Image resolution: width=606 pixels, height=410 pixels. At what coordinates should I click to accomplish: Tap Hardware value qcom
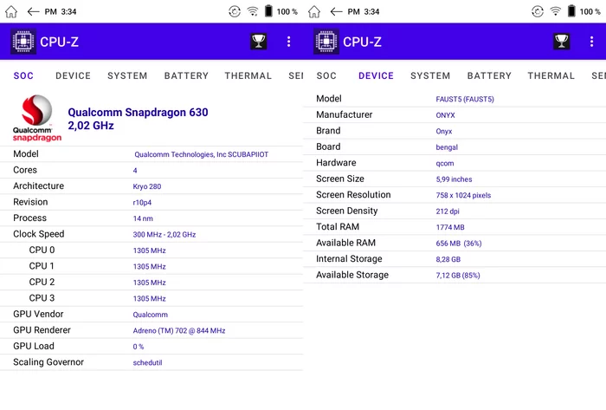coord(445,163)
